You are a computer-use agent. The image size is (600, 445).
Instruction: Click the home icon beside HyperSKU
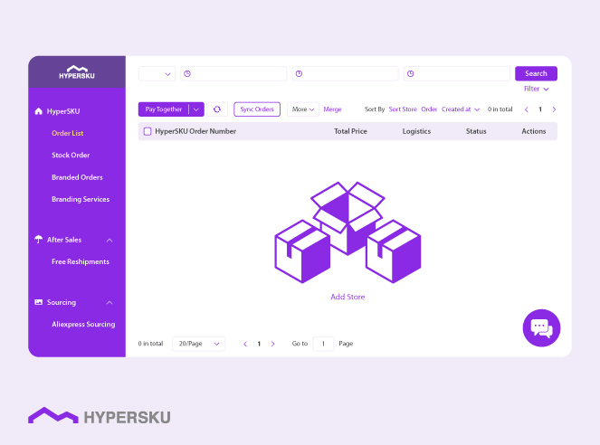pyautogui.click(x=38, y=111)
